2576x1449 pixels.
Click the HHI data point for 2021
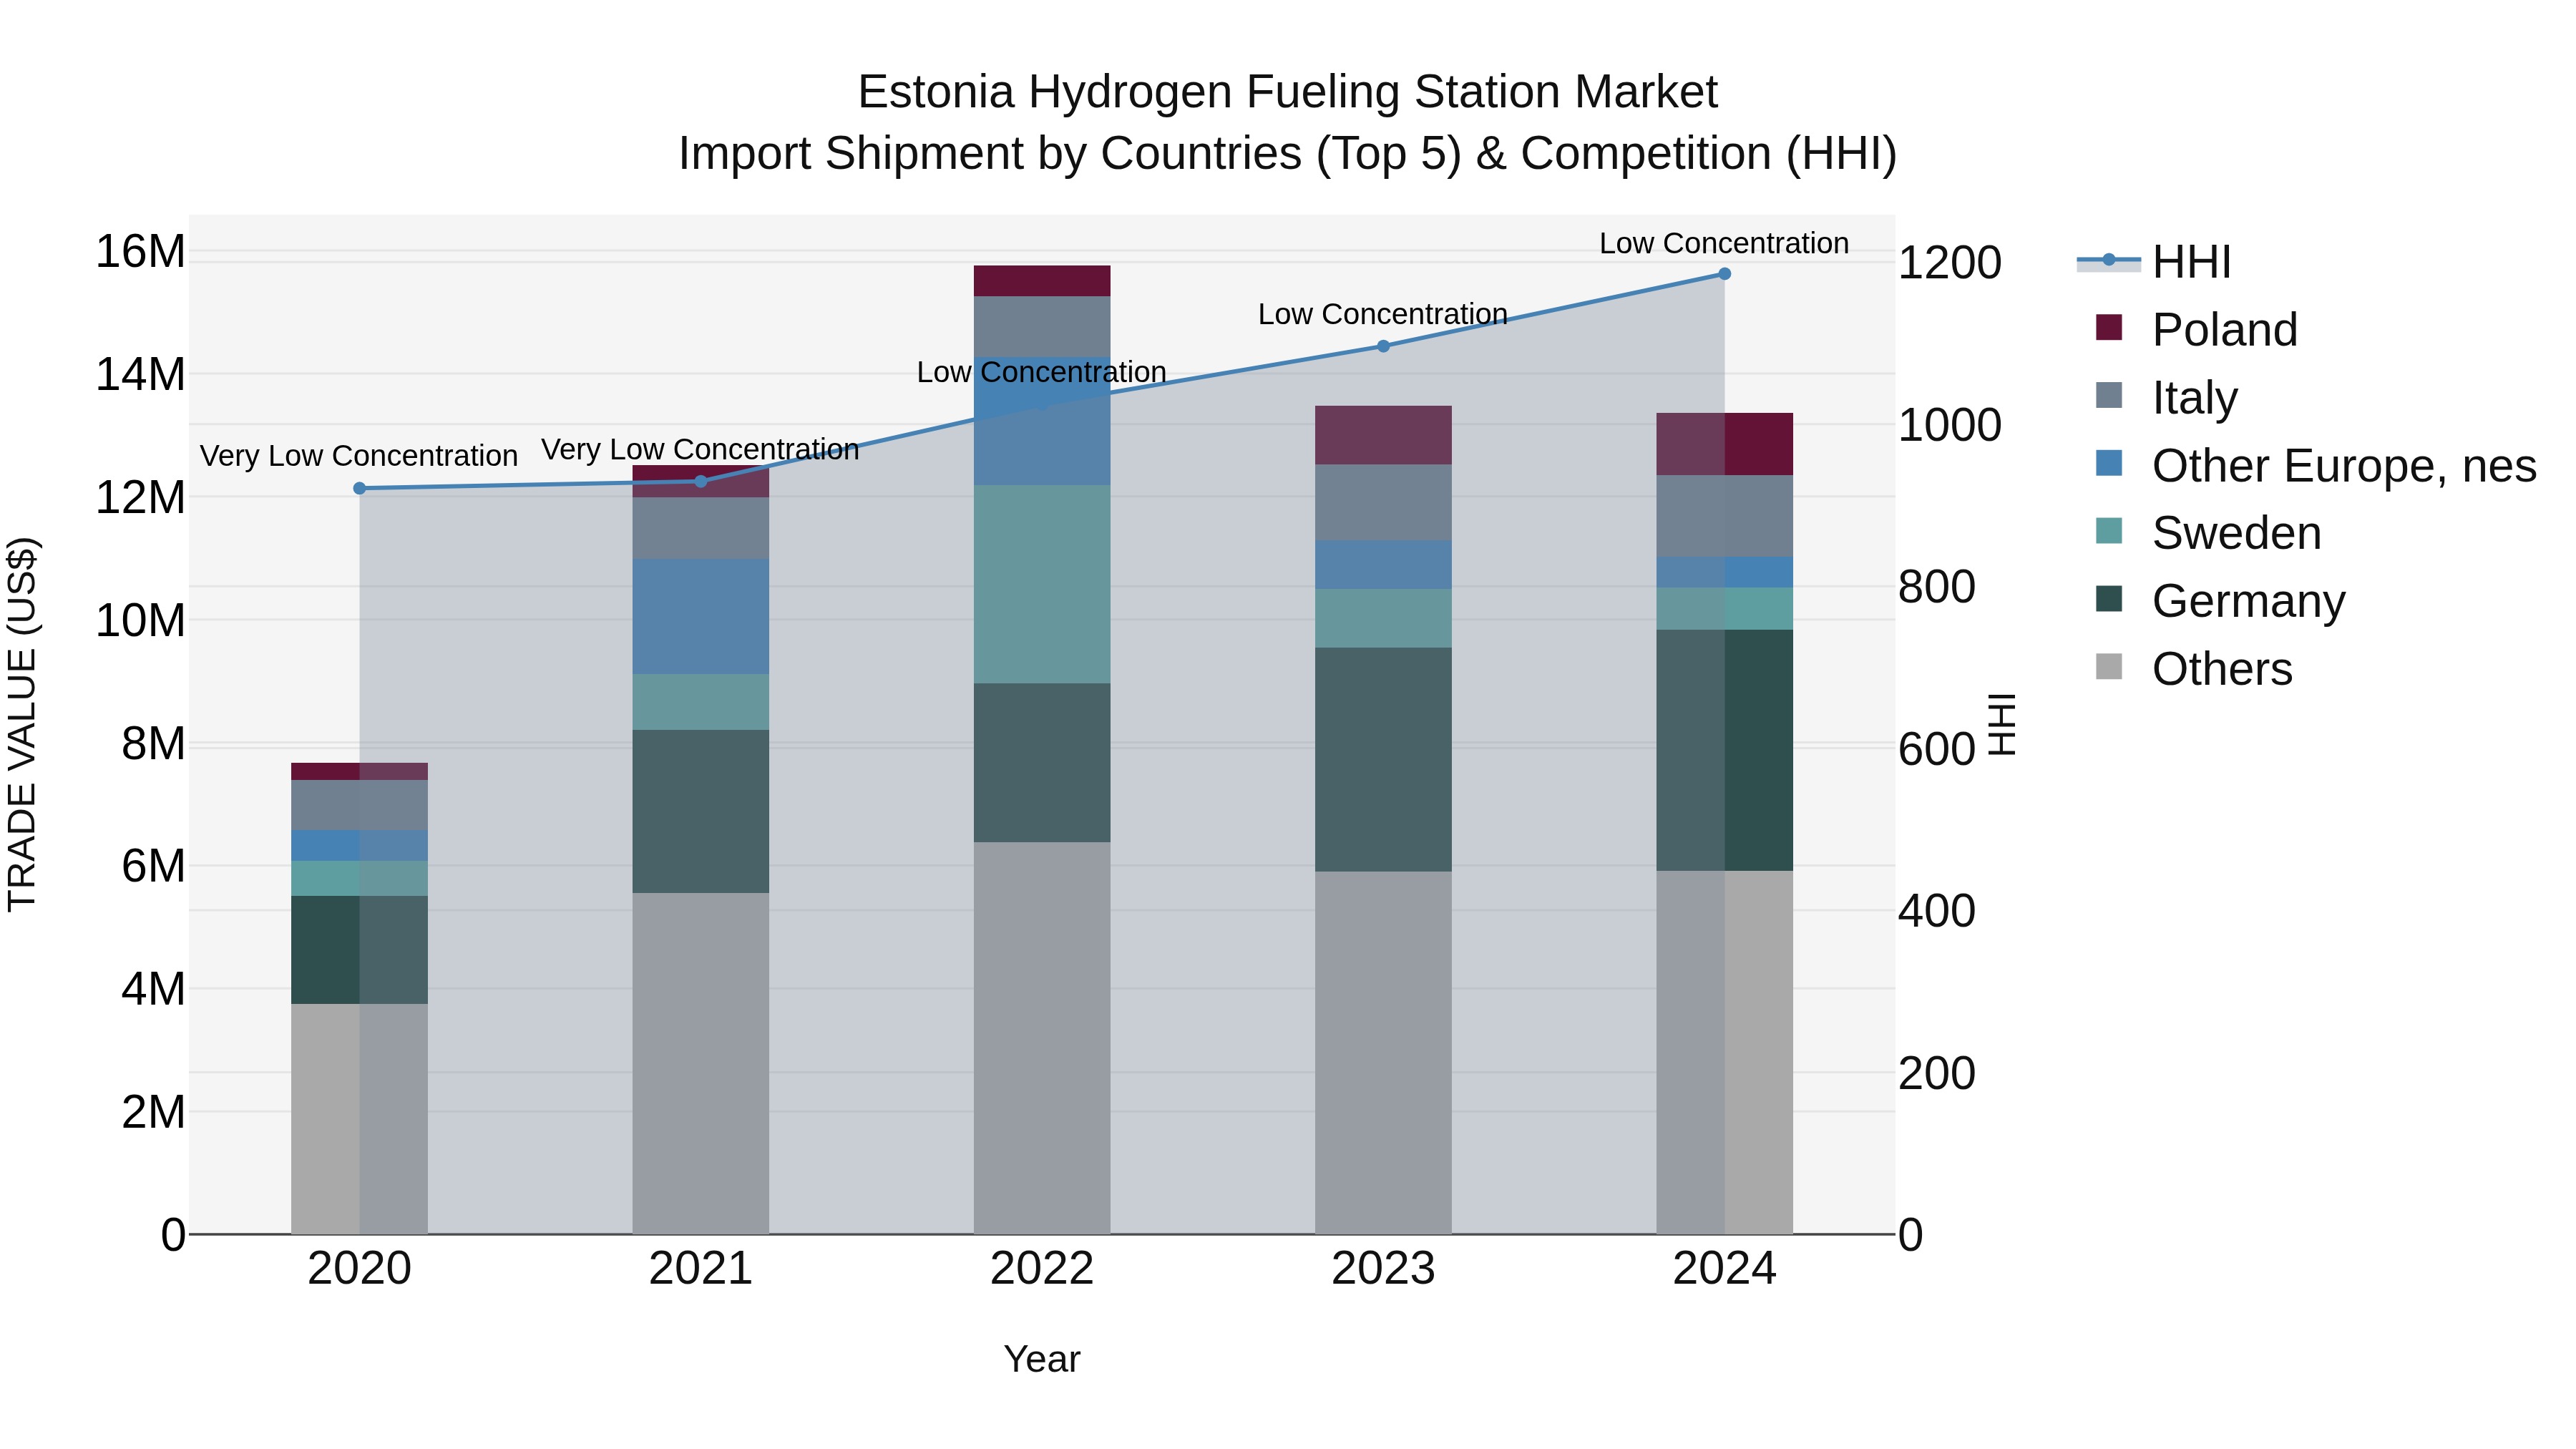[x=701, y=481]
